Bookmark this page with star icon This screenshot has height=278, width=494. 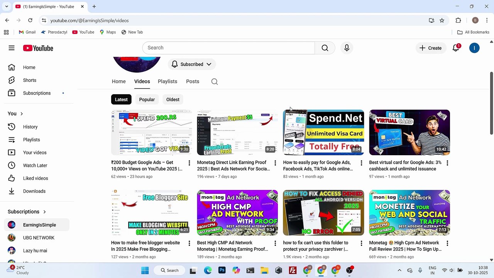(x=442, y=20)
